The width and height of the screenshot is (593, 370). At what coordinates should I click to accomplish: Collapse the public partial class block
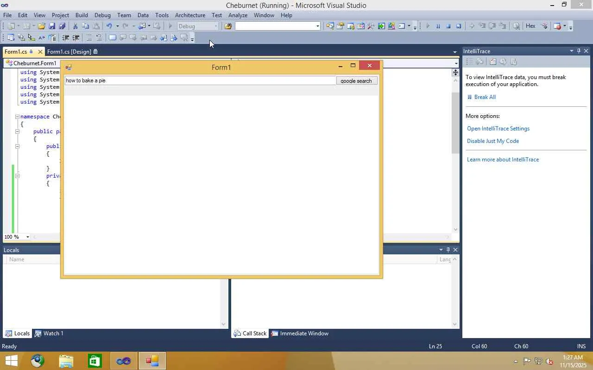tap(17, 131)
